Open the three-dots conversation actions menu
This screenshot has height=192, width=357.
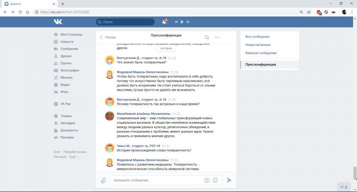pos(217,38)
